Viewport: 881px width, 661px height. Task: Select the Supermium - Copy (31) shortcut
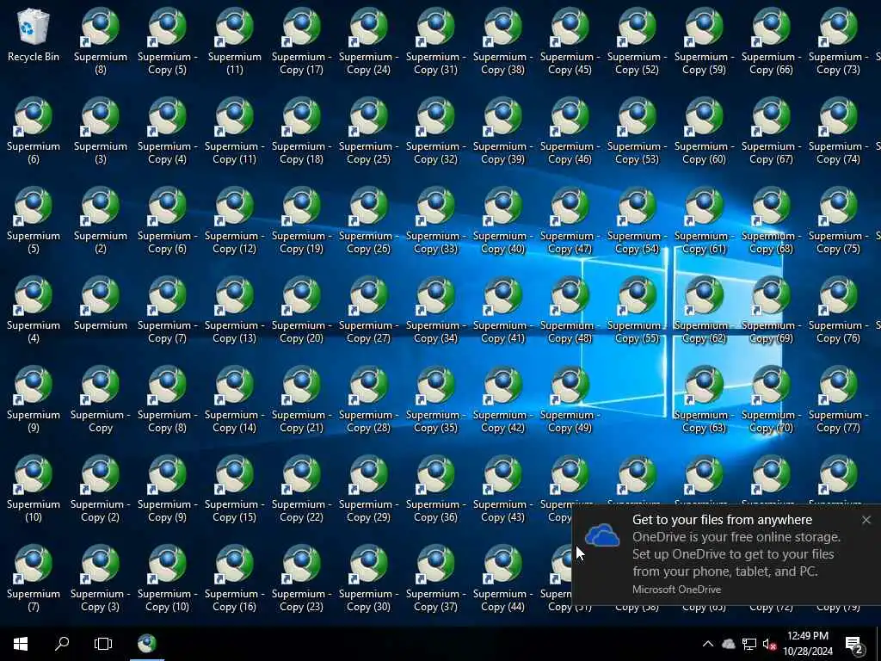pyautogui.click(x=435, y=41)
